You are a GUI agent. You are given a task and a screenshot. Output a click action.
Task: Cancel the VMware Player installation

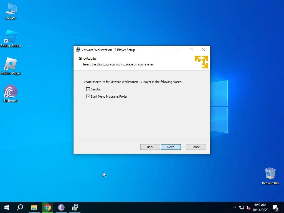(x=196, y=147)
